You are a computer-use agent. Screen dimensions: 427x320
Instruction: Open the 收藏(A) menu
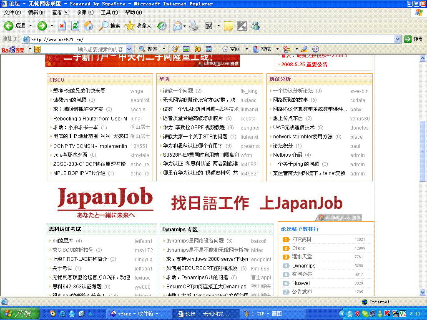click(x=85, y=12)
